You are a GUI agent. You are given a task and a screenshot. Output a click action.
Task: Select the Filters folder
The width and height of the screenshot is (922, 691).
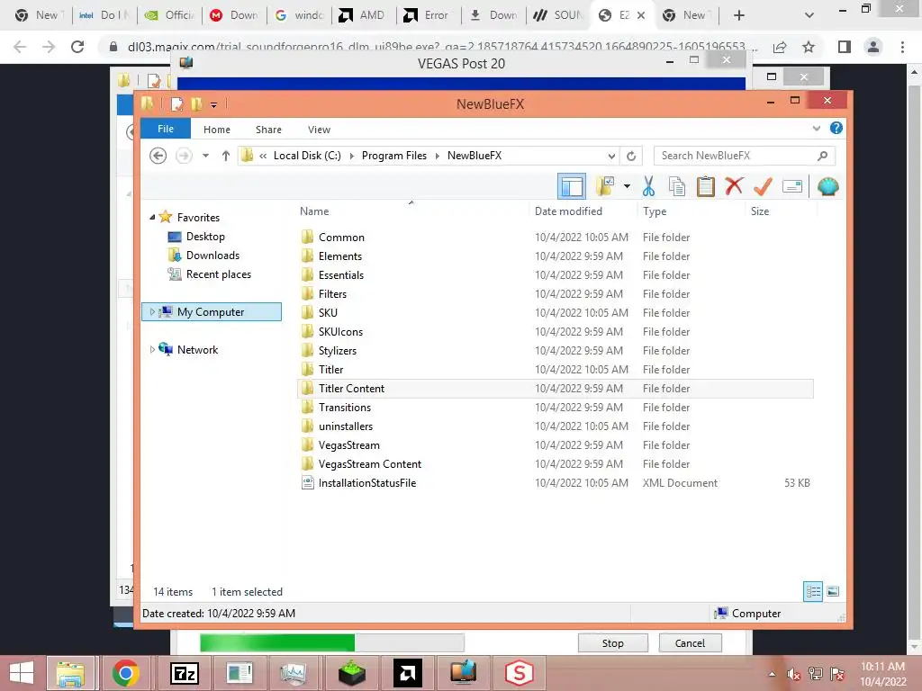(555, 294)
